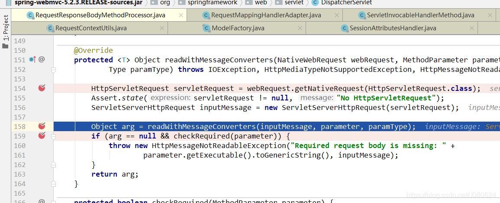The height and width of the screenshot is (203, 500).
Task: Click line number 150 in the gutter
Action: pyautogui.click(x=20, y=50)
